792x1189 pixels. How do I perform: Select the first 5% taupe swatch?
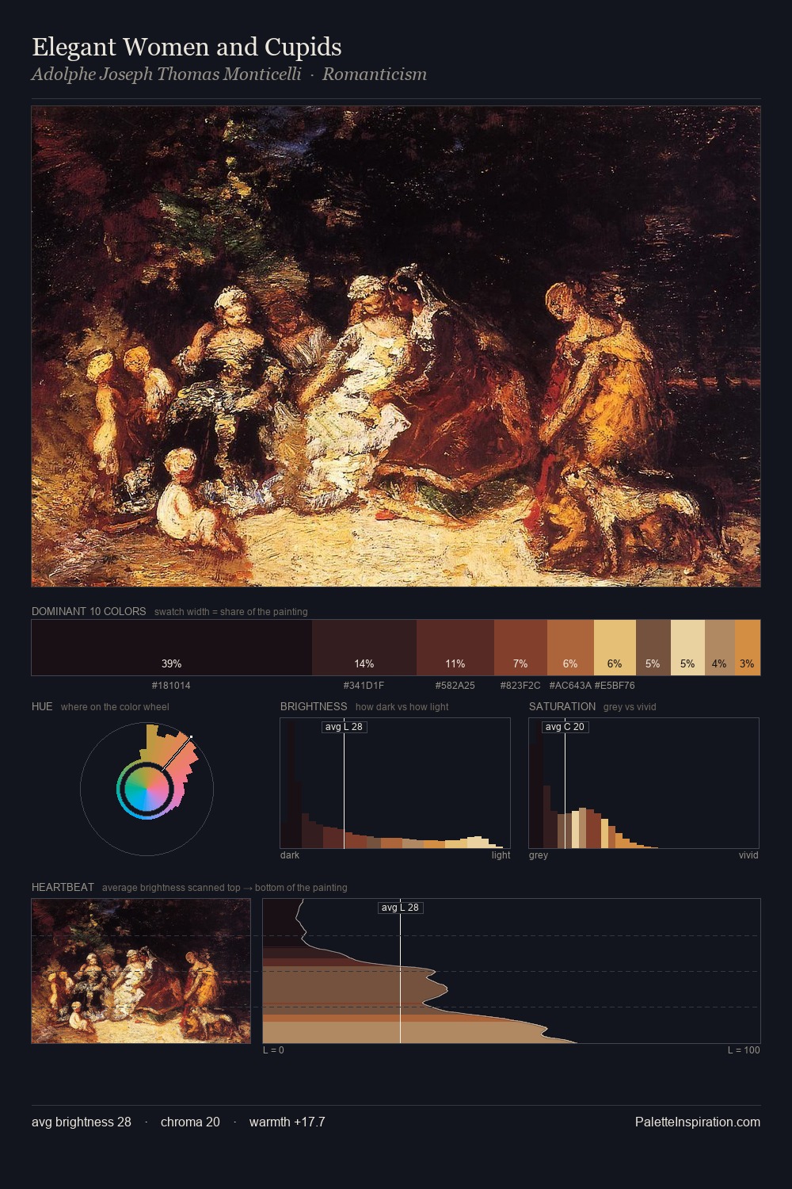tap(653, 648)
